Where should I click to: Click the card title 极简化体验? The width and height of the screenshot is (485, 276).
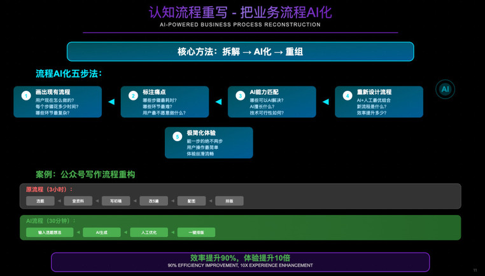(x=201, y=133)
